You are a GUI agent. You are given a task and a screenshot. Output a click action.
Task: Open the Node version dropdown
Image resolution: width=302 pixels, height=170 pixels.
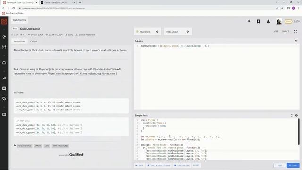(x=177, y=32)
